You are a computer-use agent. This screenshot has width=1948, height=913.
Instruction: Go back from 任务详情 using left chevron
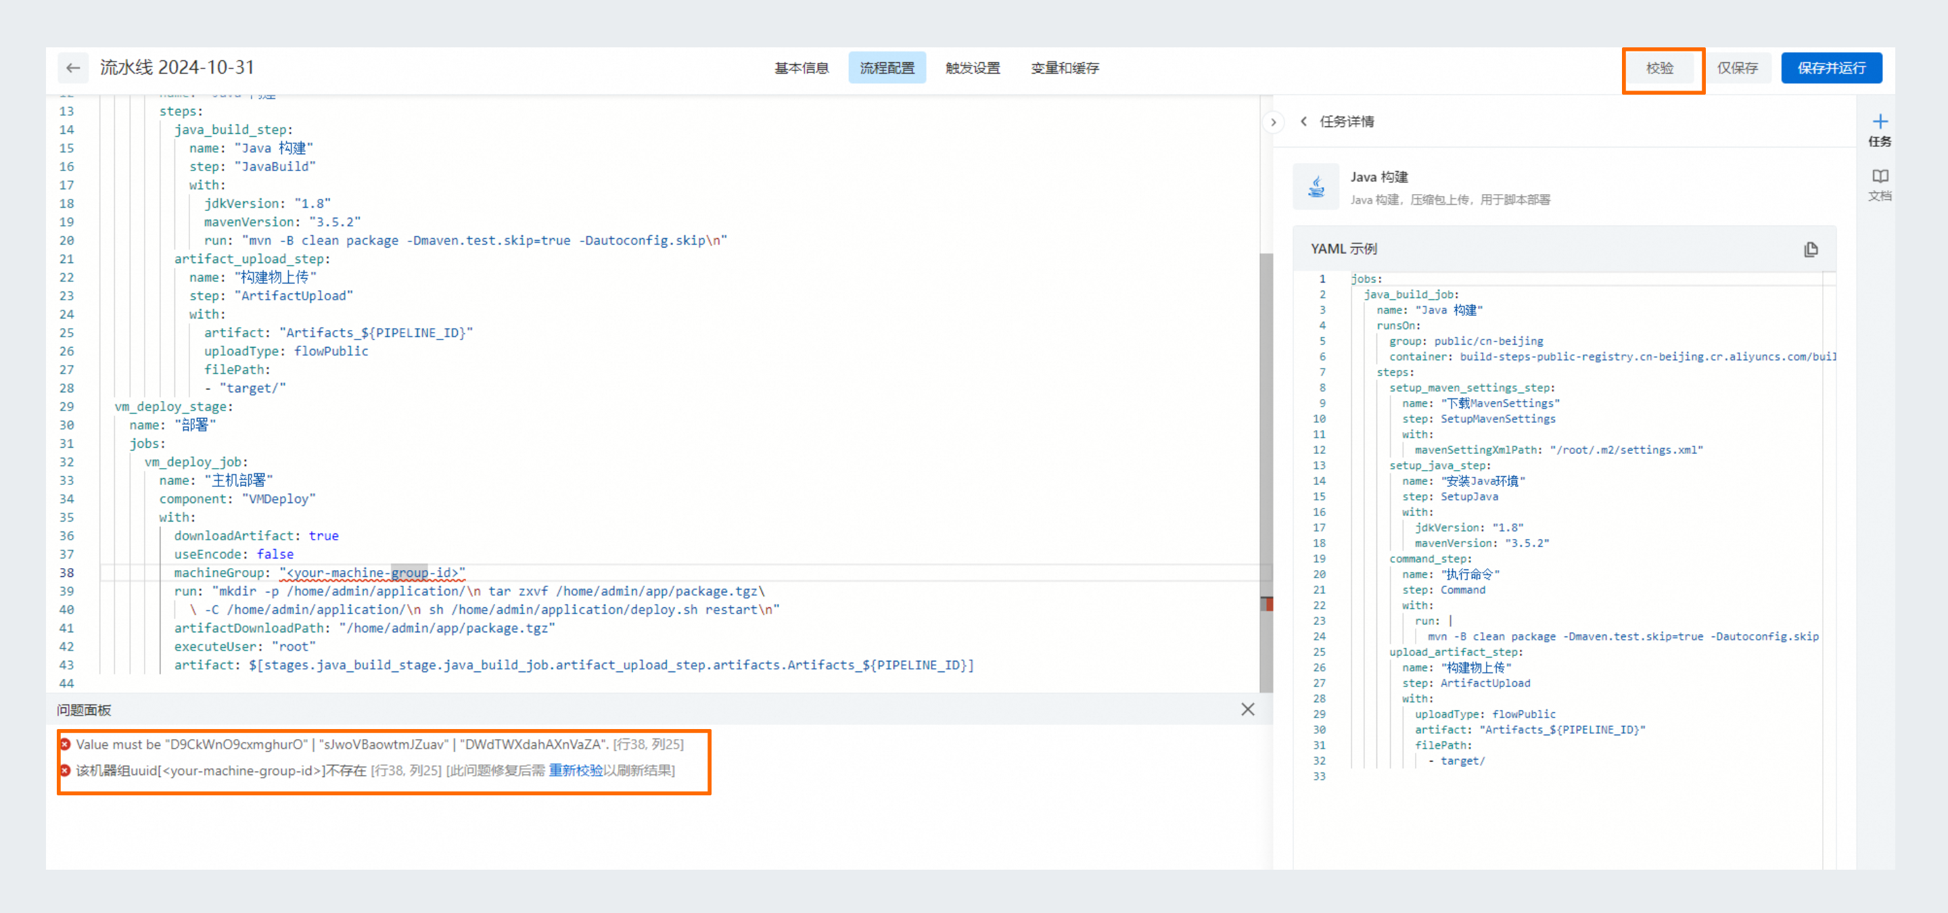click(1303, 122)
